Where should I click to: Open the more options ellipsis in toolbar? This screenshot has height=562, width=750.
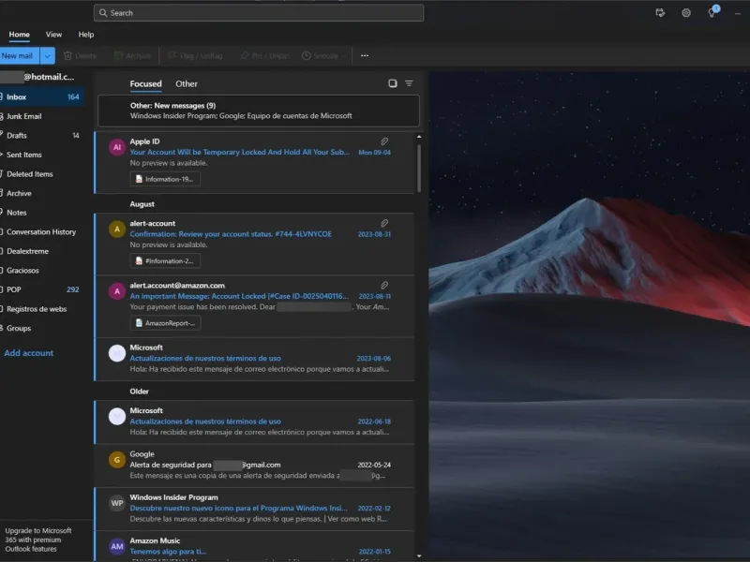[365, 55]
